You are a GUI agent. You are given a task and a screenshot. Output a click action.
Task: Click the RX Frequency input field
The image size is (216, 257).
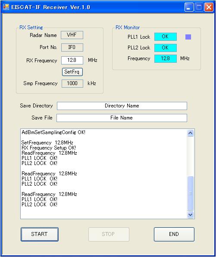tap(72, 60)
